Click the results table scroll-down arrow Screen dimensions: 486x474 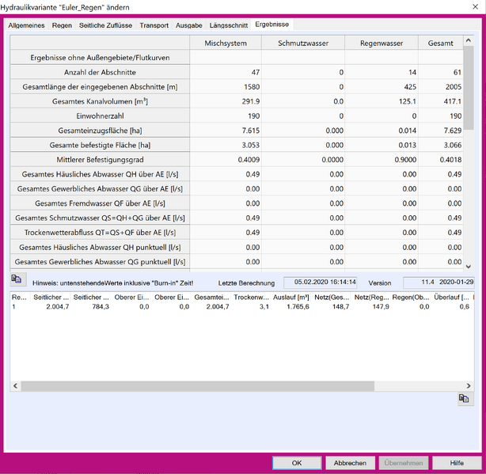click(469, 267)
